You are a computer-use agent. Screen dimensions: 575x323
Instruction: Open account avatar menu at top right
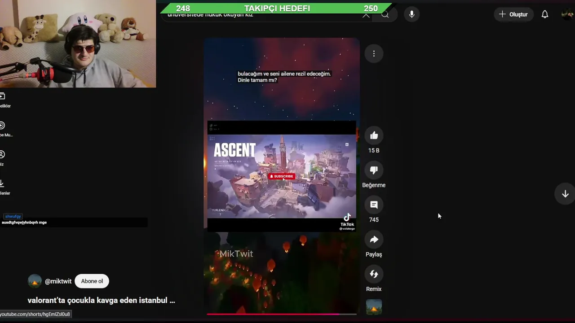[x=567, y=14]
